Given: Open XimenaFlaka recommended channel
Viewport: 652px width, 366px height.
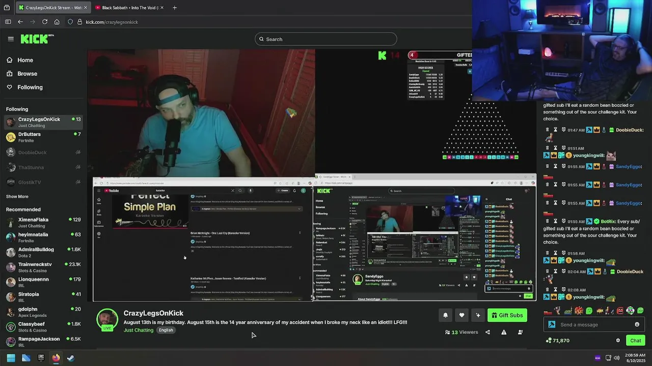Looking at the screenshot, I should [43, 223].
